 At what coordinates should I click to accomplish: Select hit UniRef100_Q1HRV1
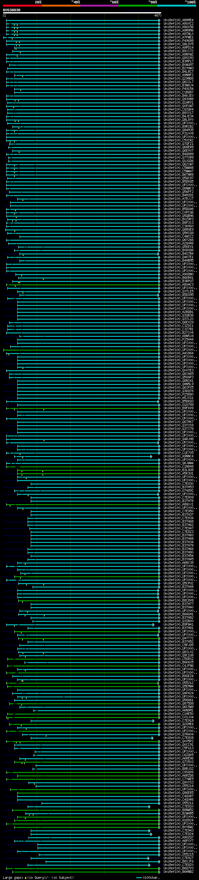tap(178, 102)
